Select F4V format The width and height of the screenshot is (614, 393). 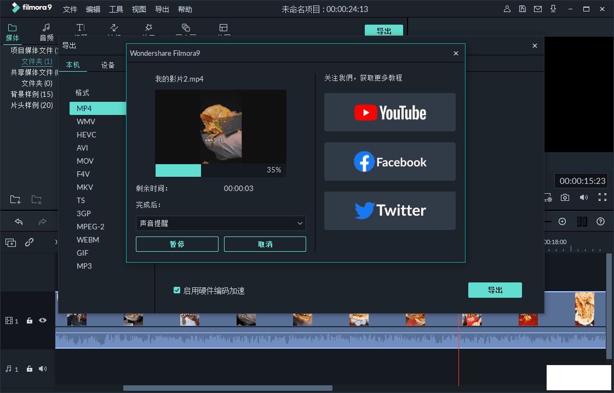[x=84, y=174]
